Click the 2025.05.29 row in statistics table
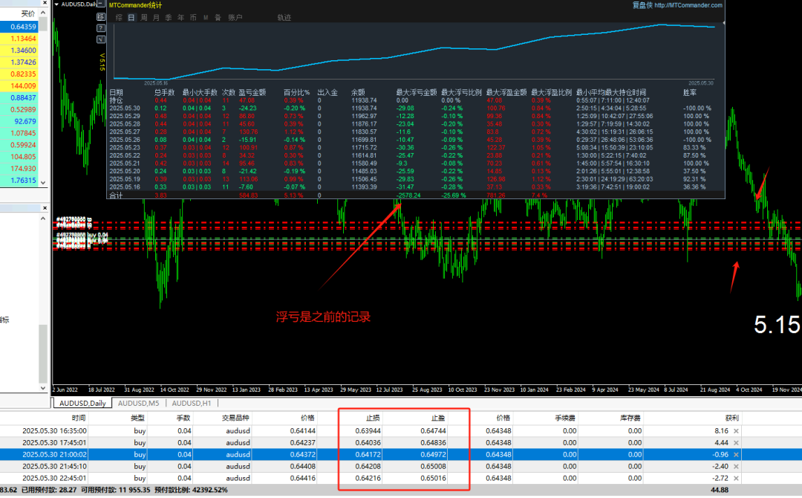The width and height of the screenshot is (802, 498). point(415,116)
